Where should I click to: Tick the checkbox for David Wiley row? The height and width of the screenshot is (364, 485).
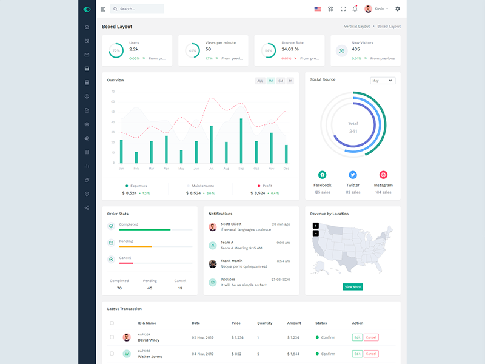tap(112, 337)
